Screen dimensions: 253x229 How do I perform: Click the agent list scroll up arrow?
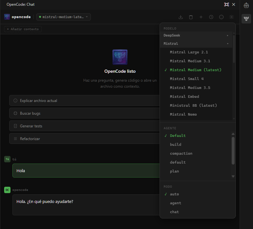233,134
